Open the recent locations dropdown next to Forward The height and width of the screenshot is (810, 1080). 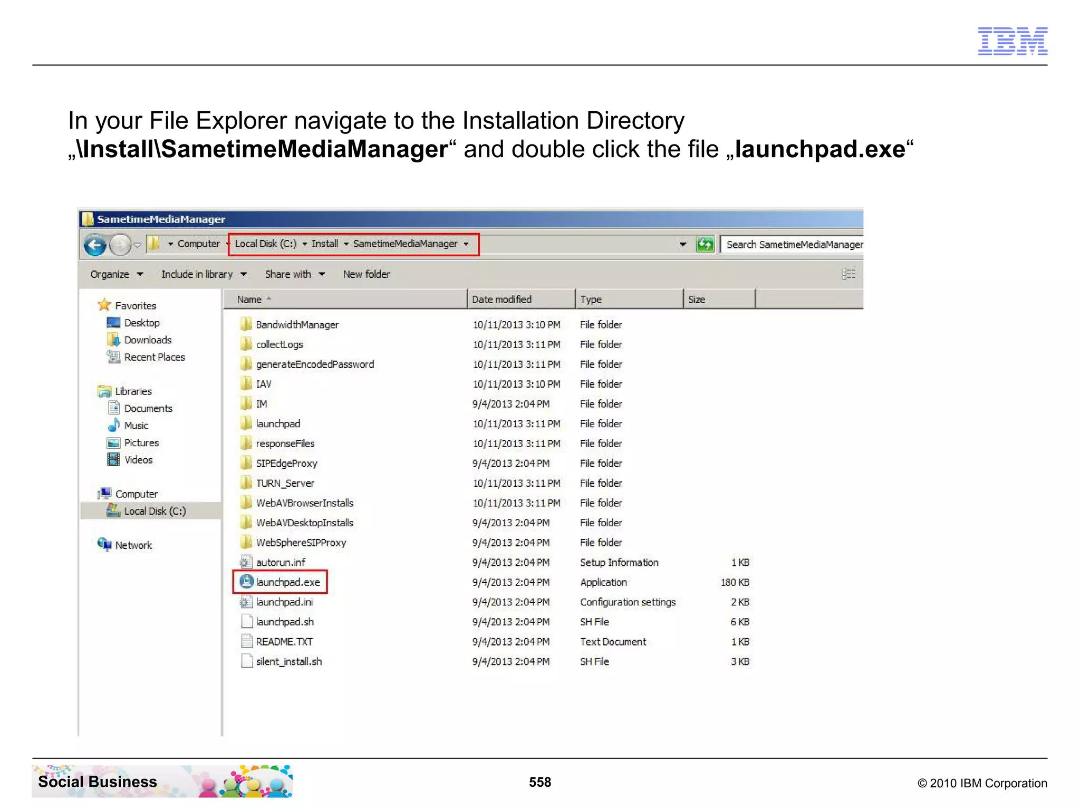pos(137,245)
